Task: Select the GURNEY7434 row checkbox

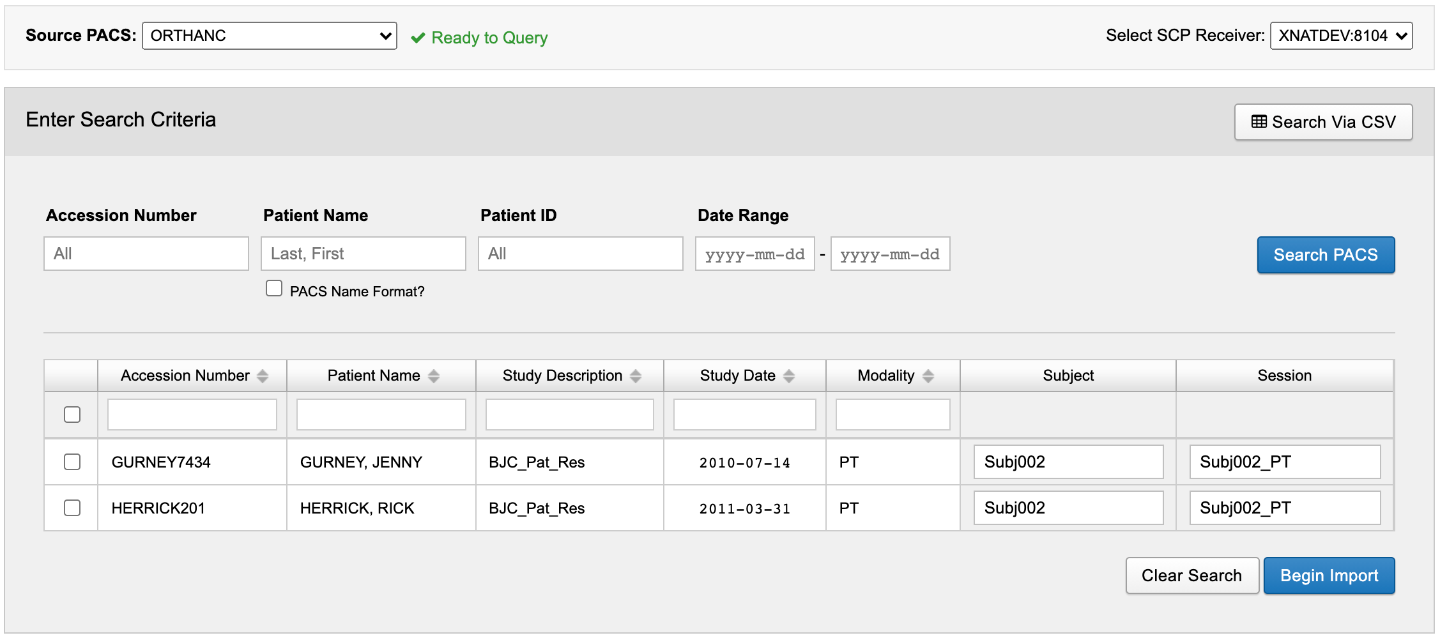Action: (72, 462)
